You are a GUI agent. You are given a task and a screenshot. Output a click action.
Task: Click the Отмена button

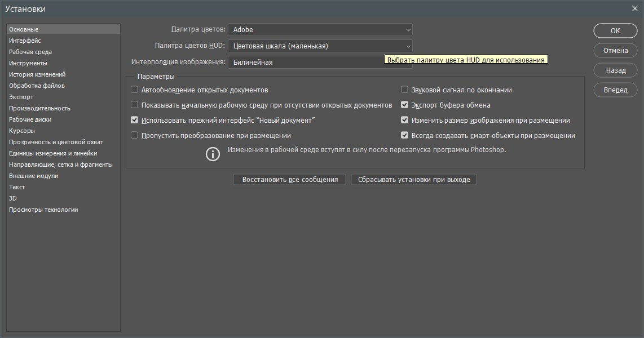point(615,51)
